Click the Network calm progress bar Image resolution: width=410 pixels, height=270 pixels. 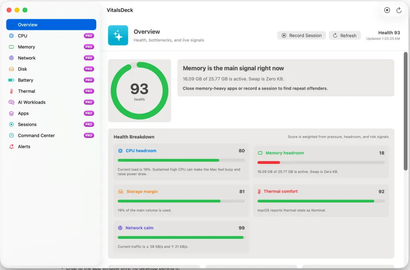pos(181,238)
